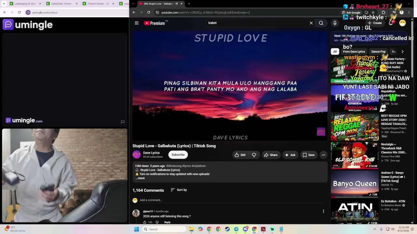
Task: Click the YouTube address bar URL
Action: click(206, 12)
